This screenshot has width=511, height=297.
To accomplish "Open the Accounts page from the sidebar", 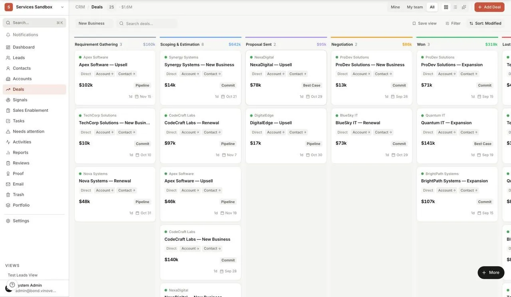I will [x=34, y=79].
